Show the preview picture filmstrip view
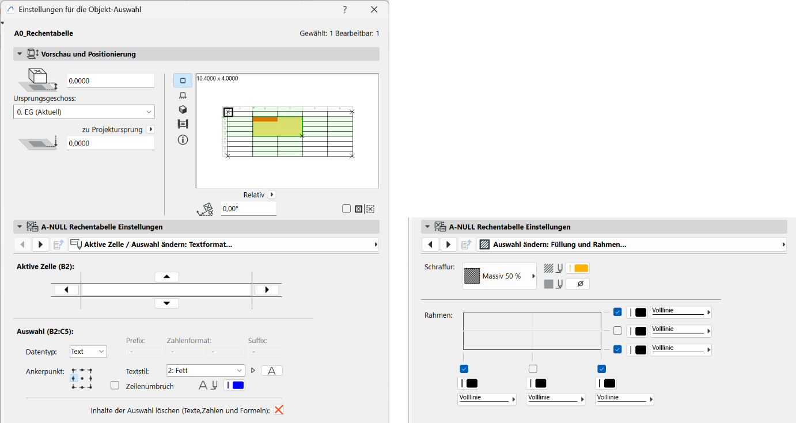Screen dimensions: 796x423 point(183,124)
